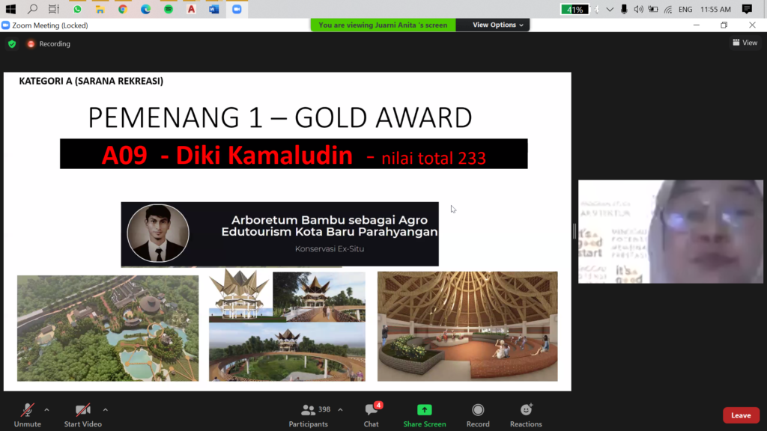Select the speaker's webcam video thumbnail
The width and height of the screenshot is (767, 431).
[670, 231]
